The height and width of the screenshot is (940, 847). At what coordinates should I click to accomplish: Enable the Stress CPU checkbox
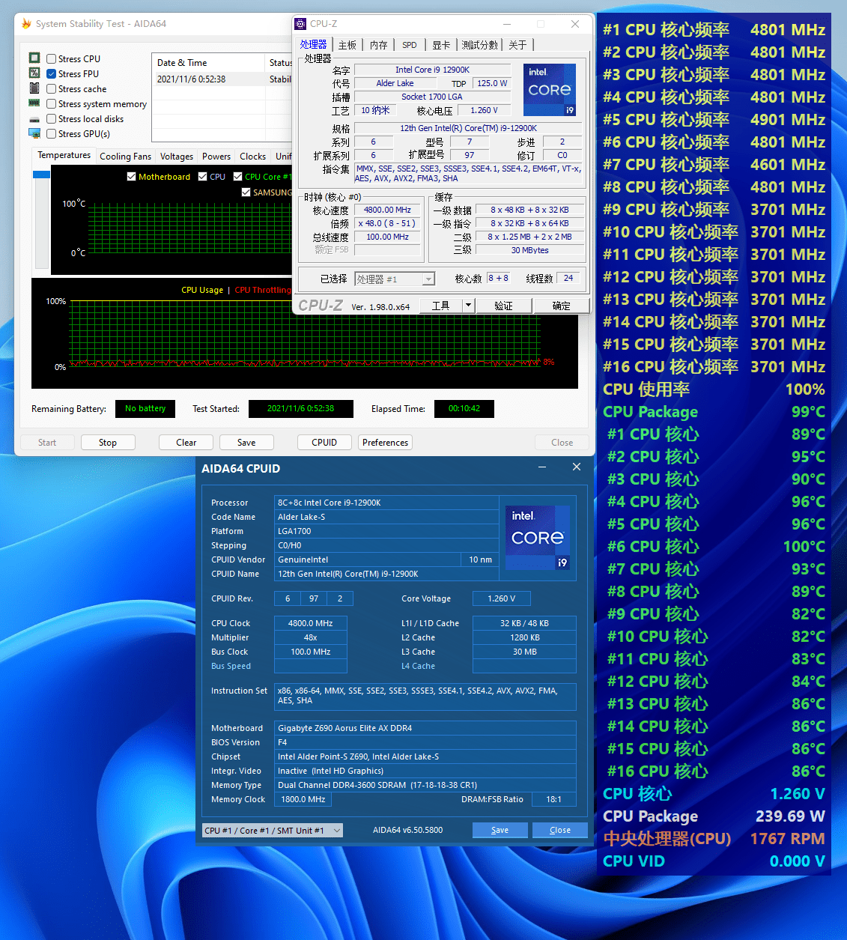pos(52,58)
